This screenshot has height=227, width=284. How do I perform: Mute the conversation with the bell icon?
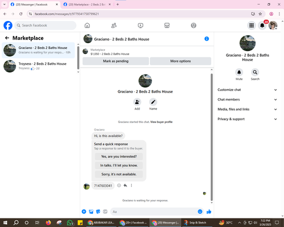239,72
